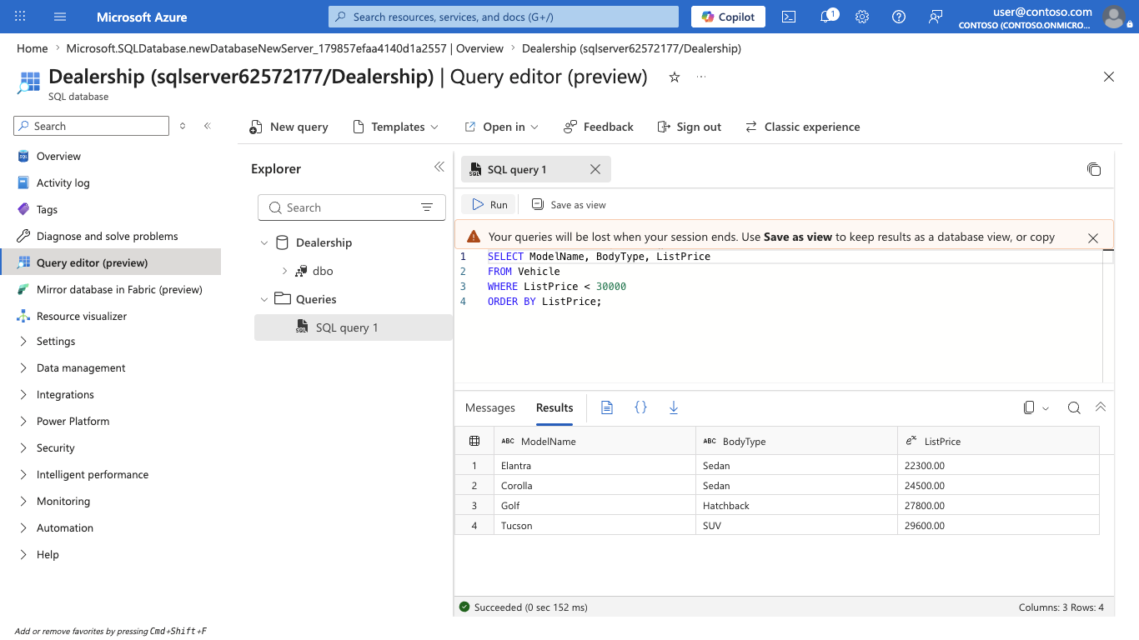Expand the Help menu group
This screenshot has height=640, width=1139.
[x=23, y=554]
